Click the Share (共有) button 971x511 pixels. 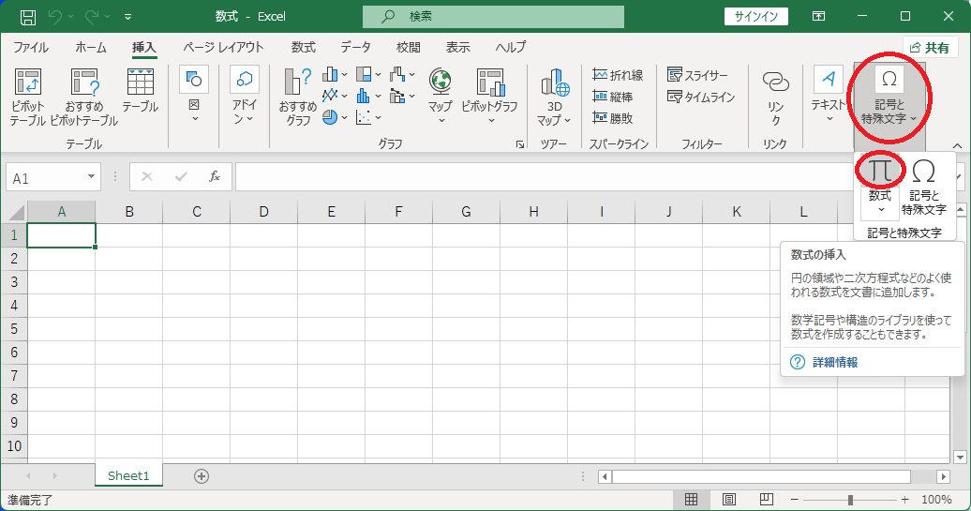pyautogui.click(x=930, y=48)
